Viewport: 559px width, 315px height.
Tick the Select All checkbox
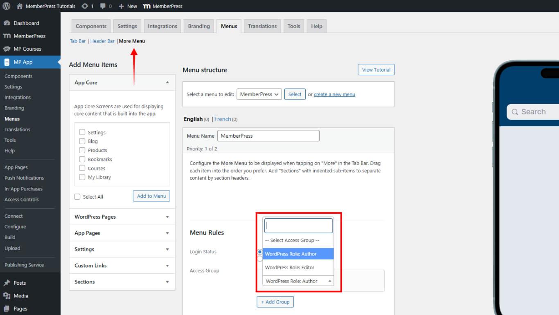(77, 197)
